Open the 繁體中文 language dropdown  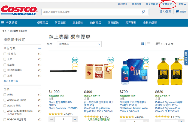tap(168, 4)
